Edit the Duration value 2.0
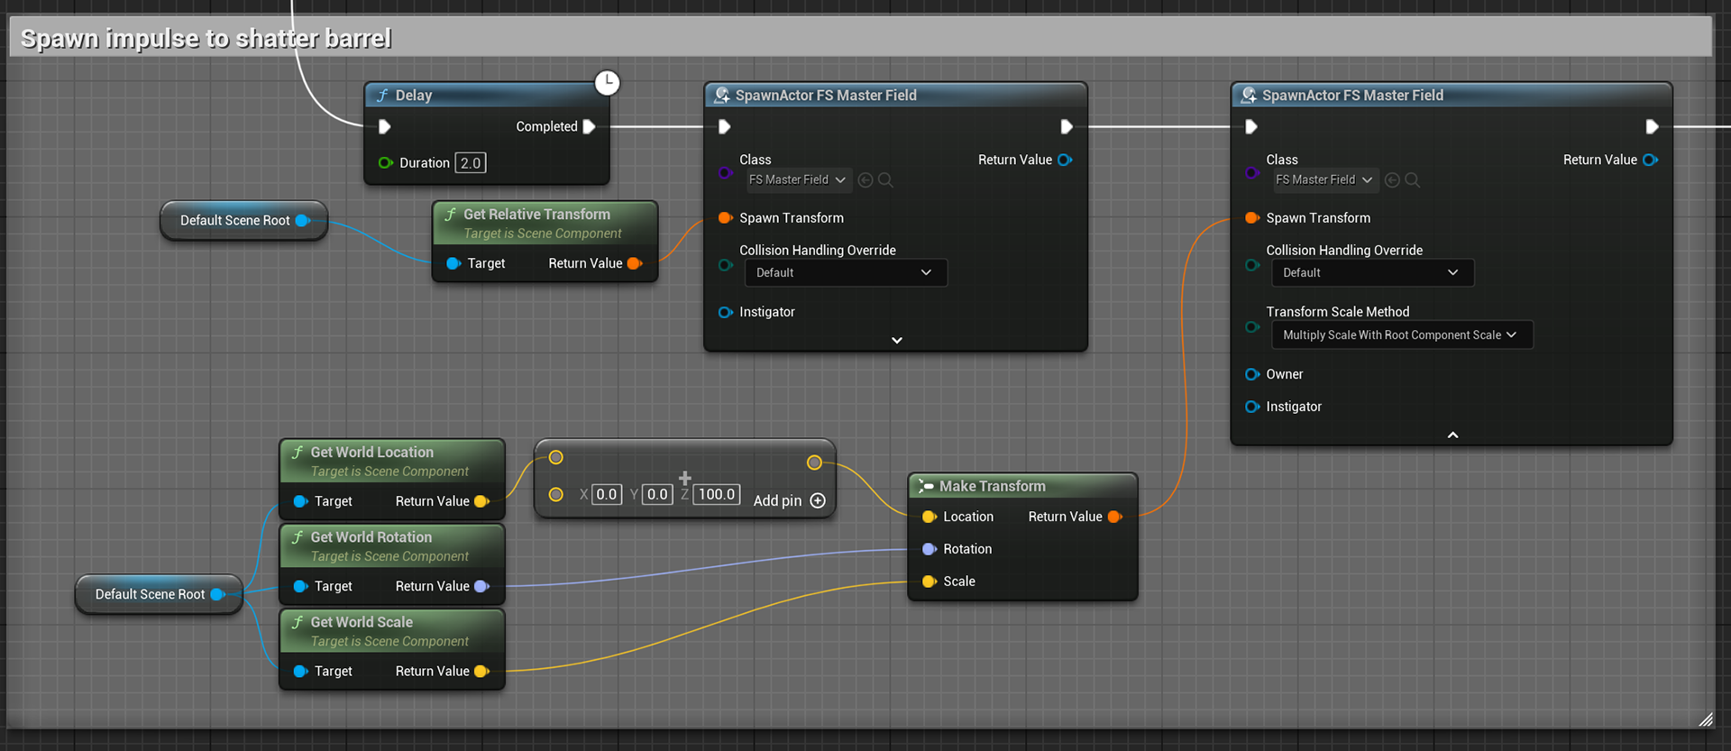Viewport: 1731px width, 751px height. pos(471,163)
